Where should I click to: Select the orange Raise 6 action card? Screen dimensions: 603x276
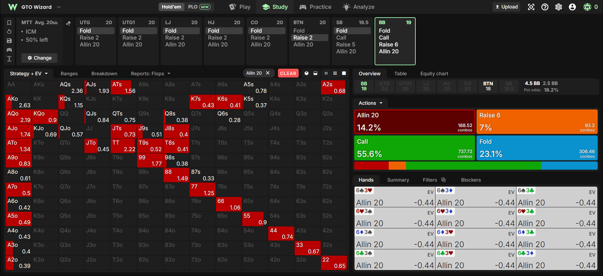pos(537,122)
